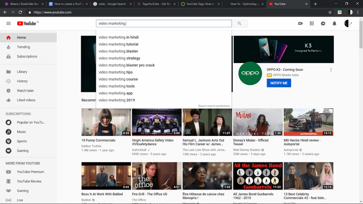The height and width of the screenshot is (204, 363).
Task: Open YouTube Premium
Action: [x=28, y=172]
